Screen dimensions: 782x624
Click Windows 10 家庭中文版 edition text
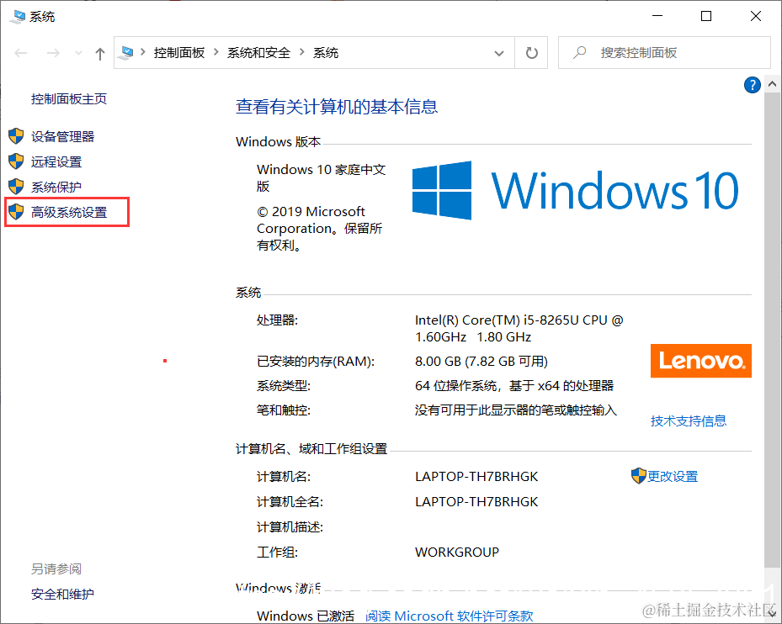tap(322, 178)
